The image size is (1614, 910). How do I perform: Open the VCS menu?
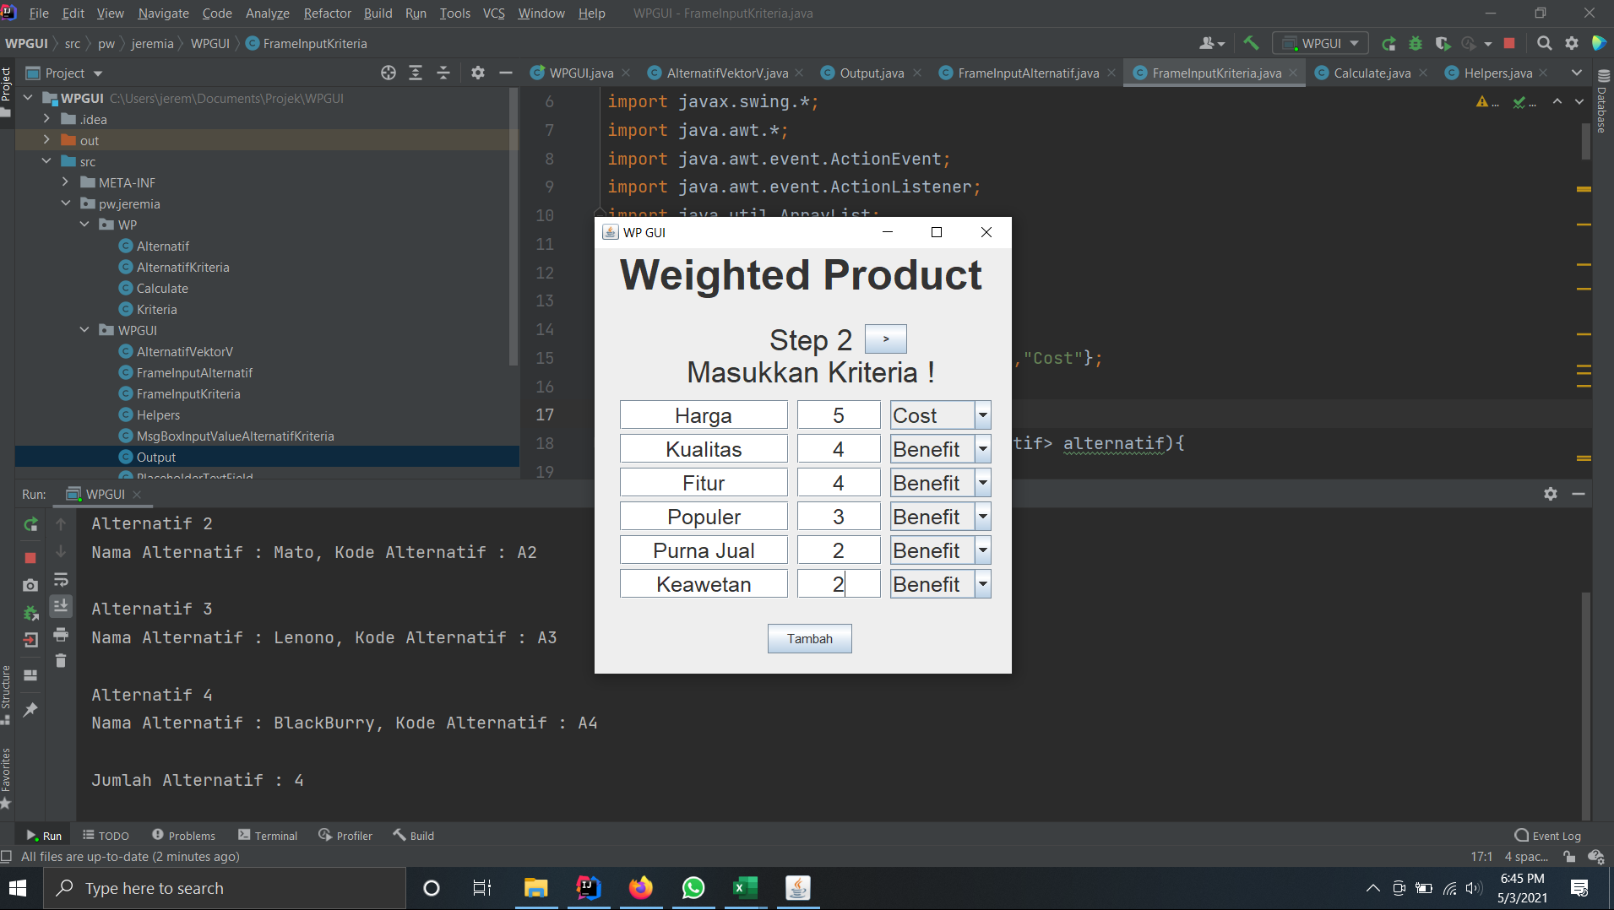(x=493, y=14)
